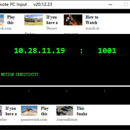Click the 'This Snake' ad headline
The height and width of the screenshot is (130, 130).
pos(82,111)
